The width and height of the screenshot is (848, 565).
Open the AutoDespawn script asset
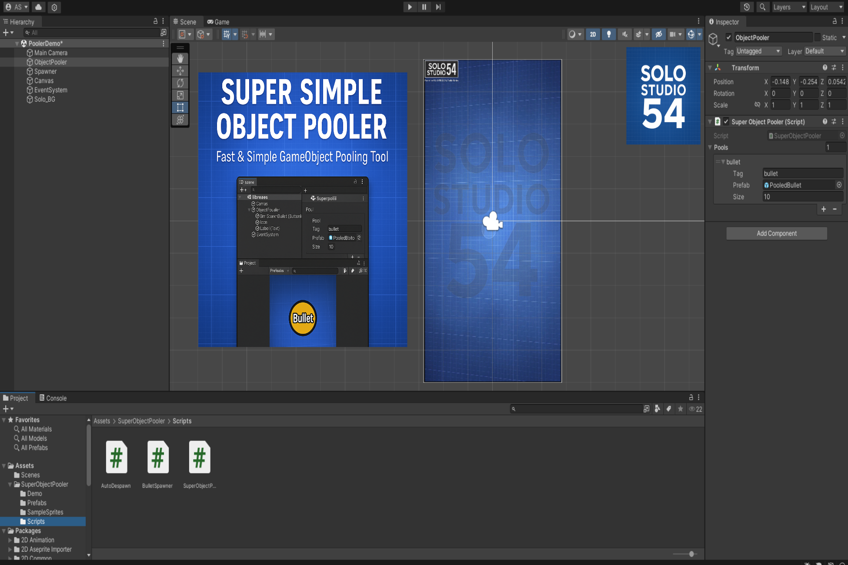(x=116, y=465)
